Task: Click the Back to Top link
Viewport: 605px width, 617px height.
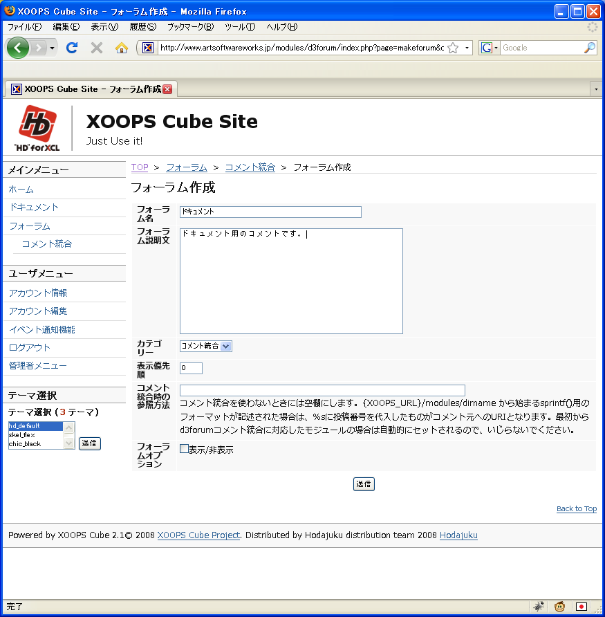Action: click(x=576, y=509)
